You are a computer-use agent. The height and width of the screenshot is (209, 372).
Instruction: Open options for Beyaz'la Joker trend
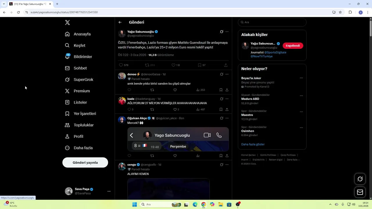[x=301, y=78]
